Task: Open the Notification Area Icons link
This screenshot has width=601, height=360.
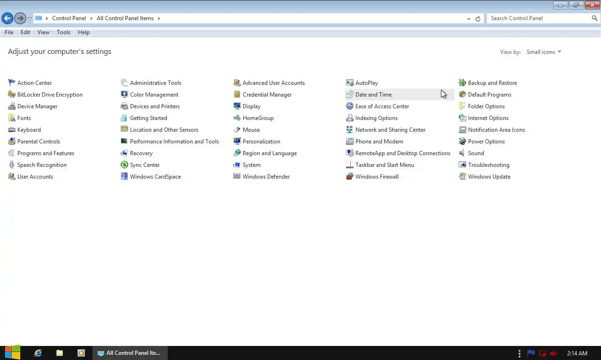Action: 496,130
